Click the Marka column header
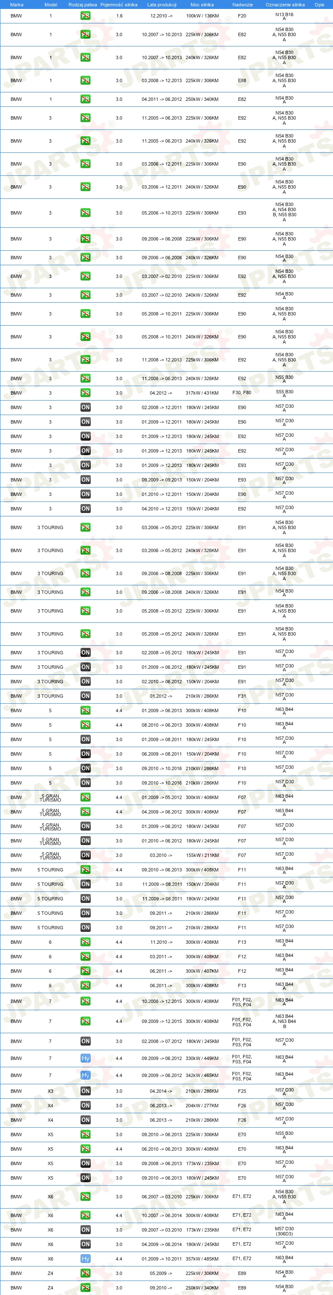The width and height of the screenshot is (333, 1295). [x=17, y=5]
